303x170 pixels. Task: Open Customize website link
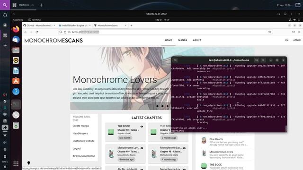point(83,141)
